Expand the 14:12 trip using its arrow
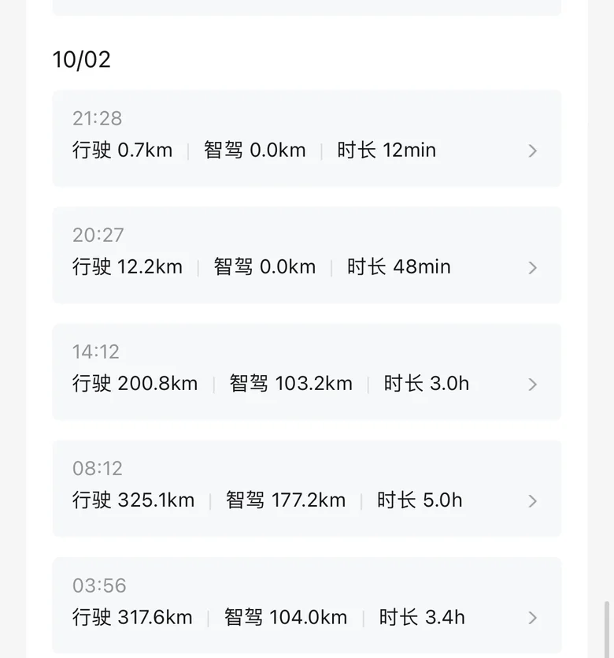Screen dimensions: 614x658 tap(533, 385)
